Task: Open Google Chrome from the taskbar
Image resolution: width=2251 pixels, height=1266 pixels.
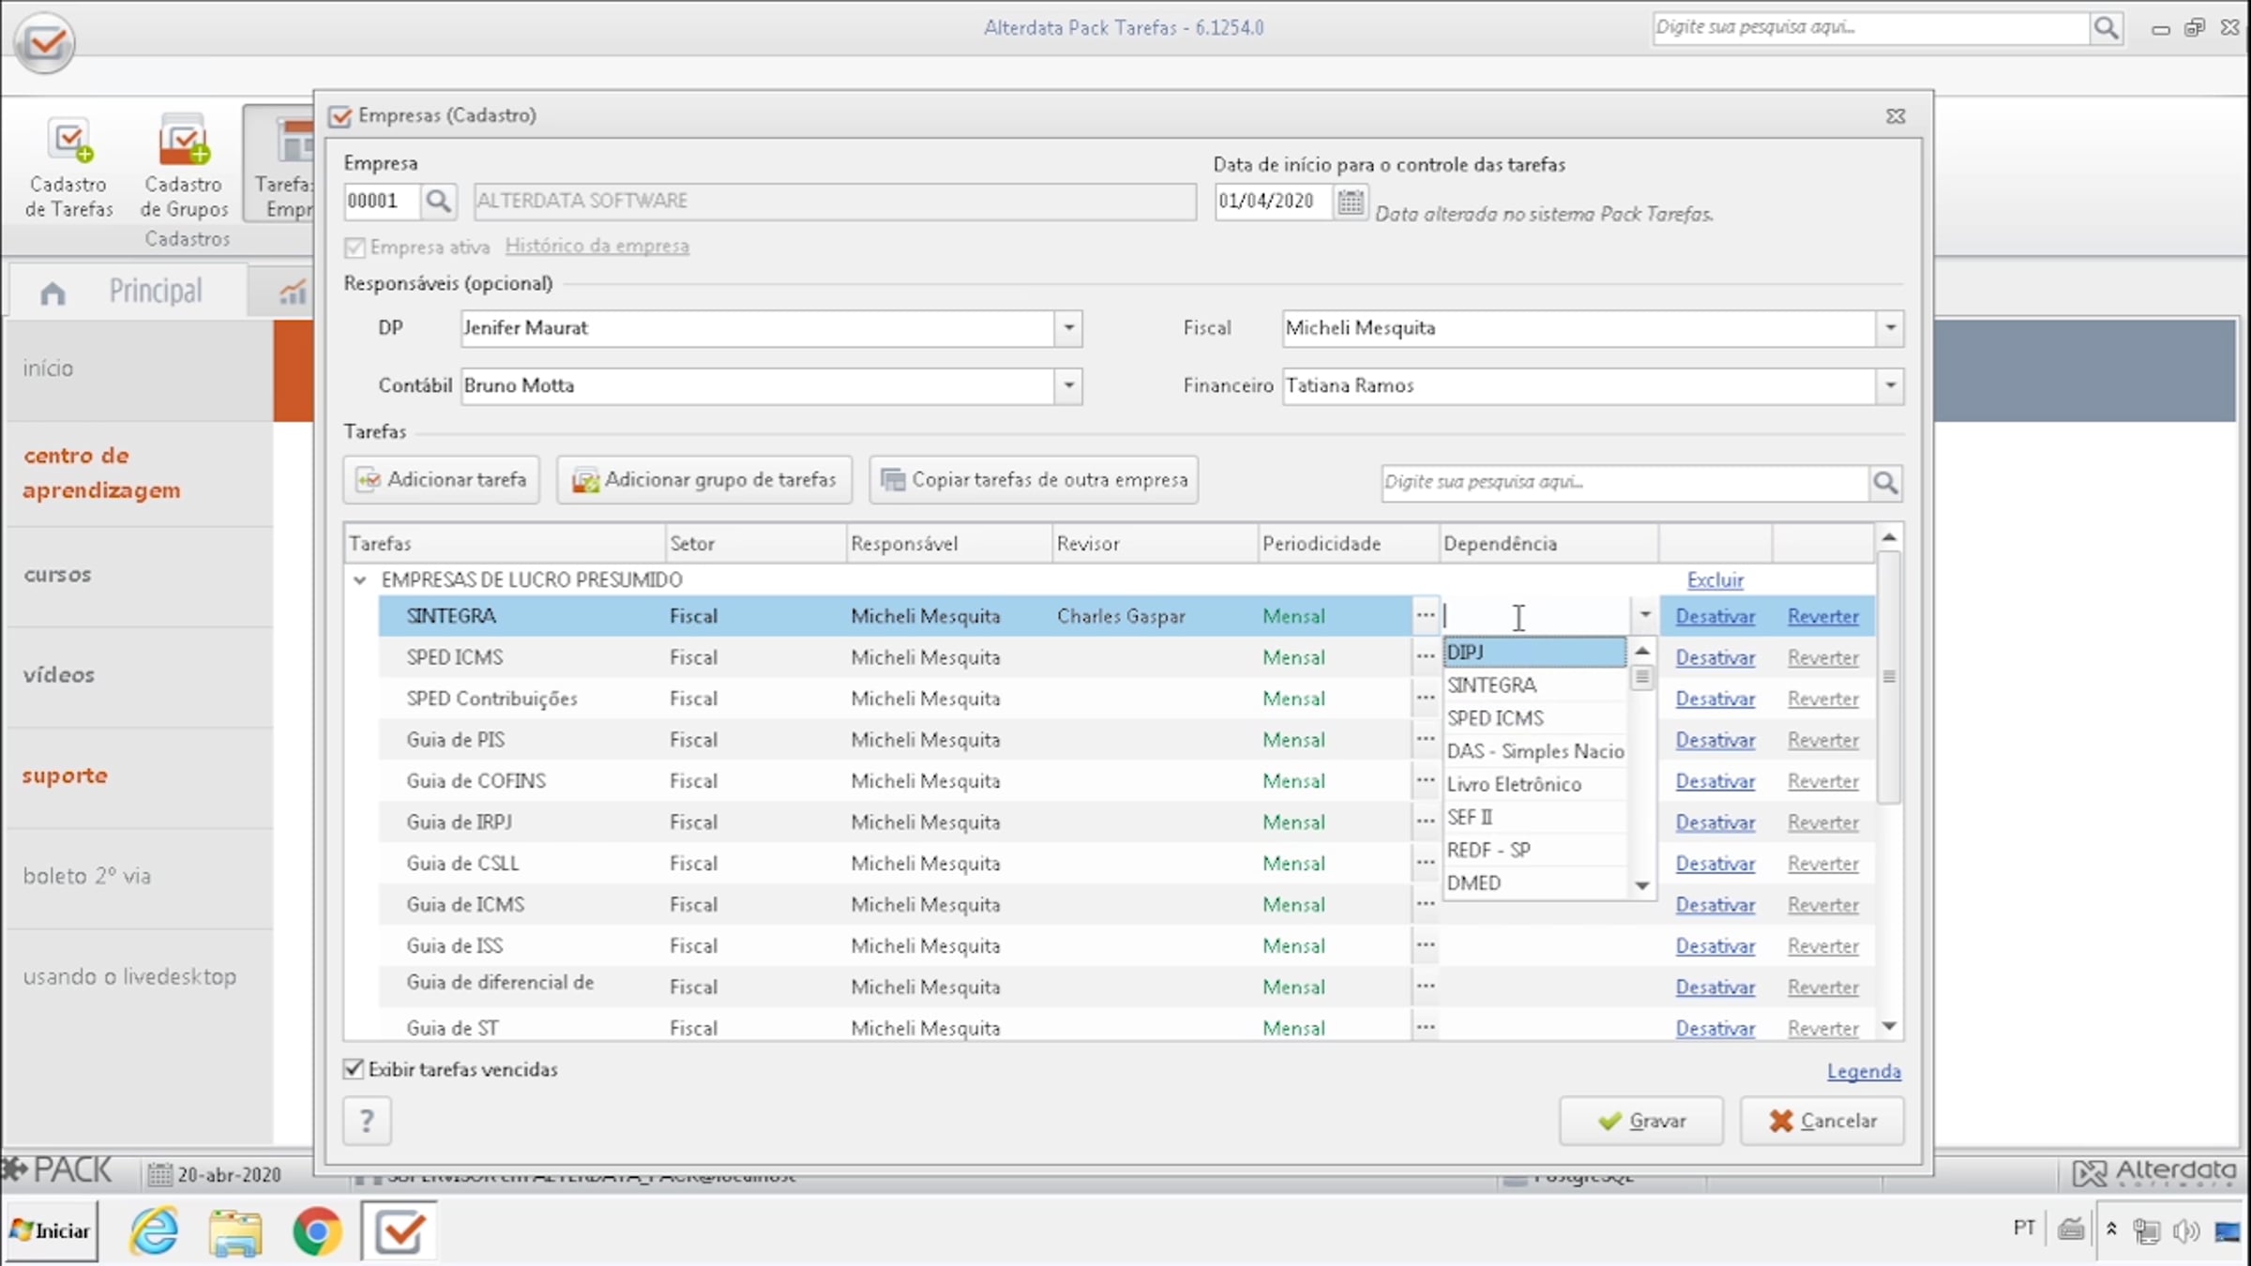Action: [317, 1230]
